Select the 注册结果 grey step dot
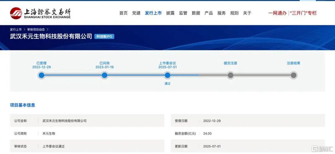 pyautogui.click(x=293, y=75)
